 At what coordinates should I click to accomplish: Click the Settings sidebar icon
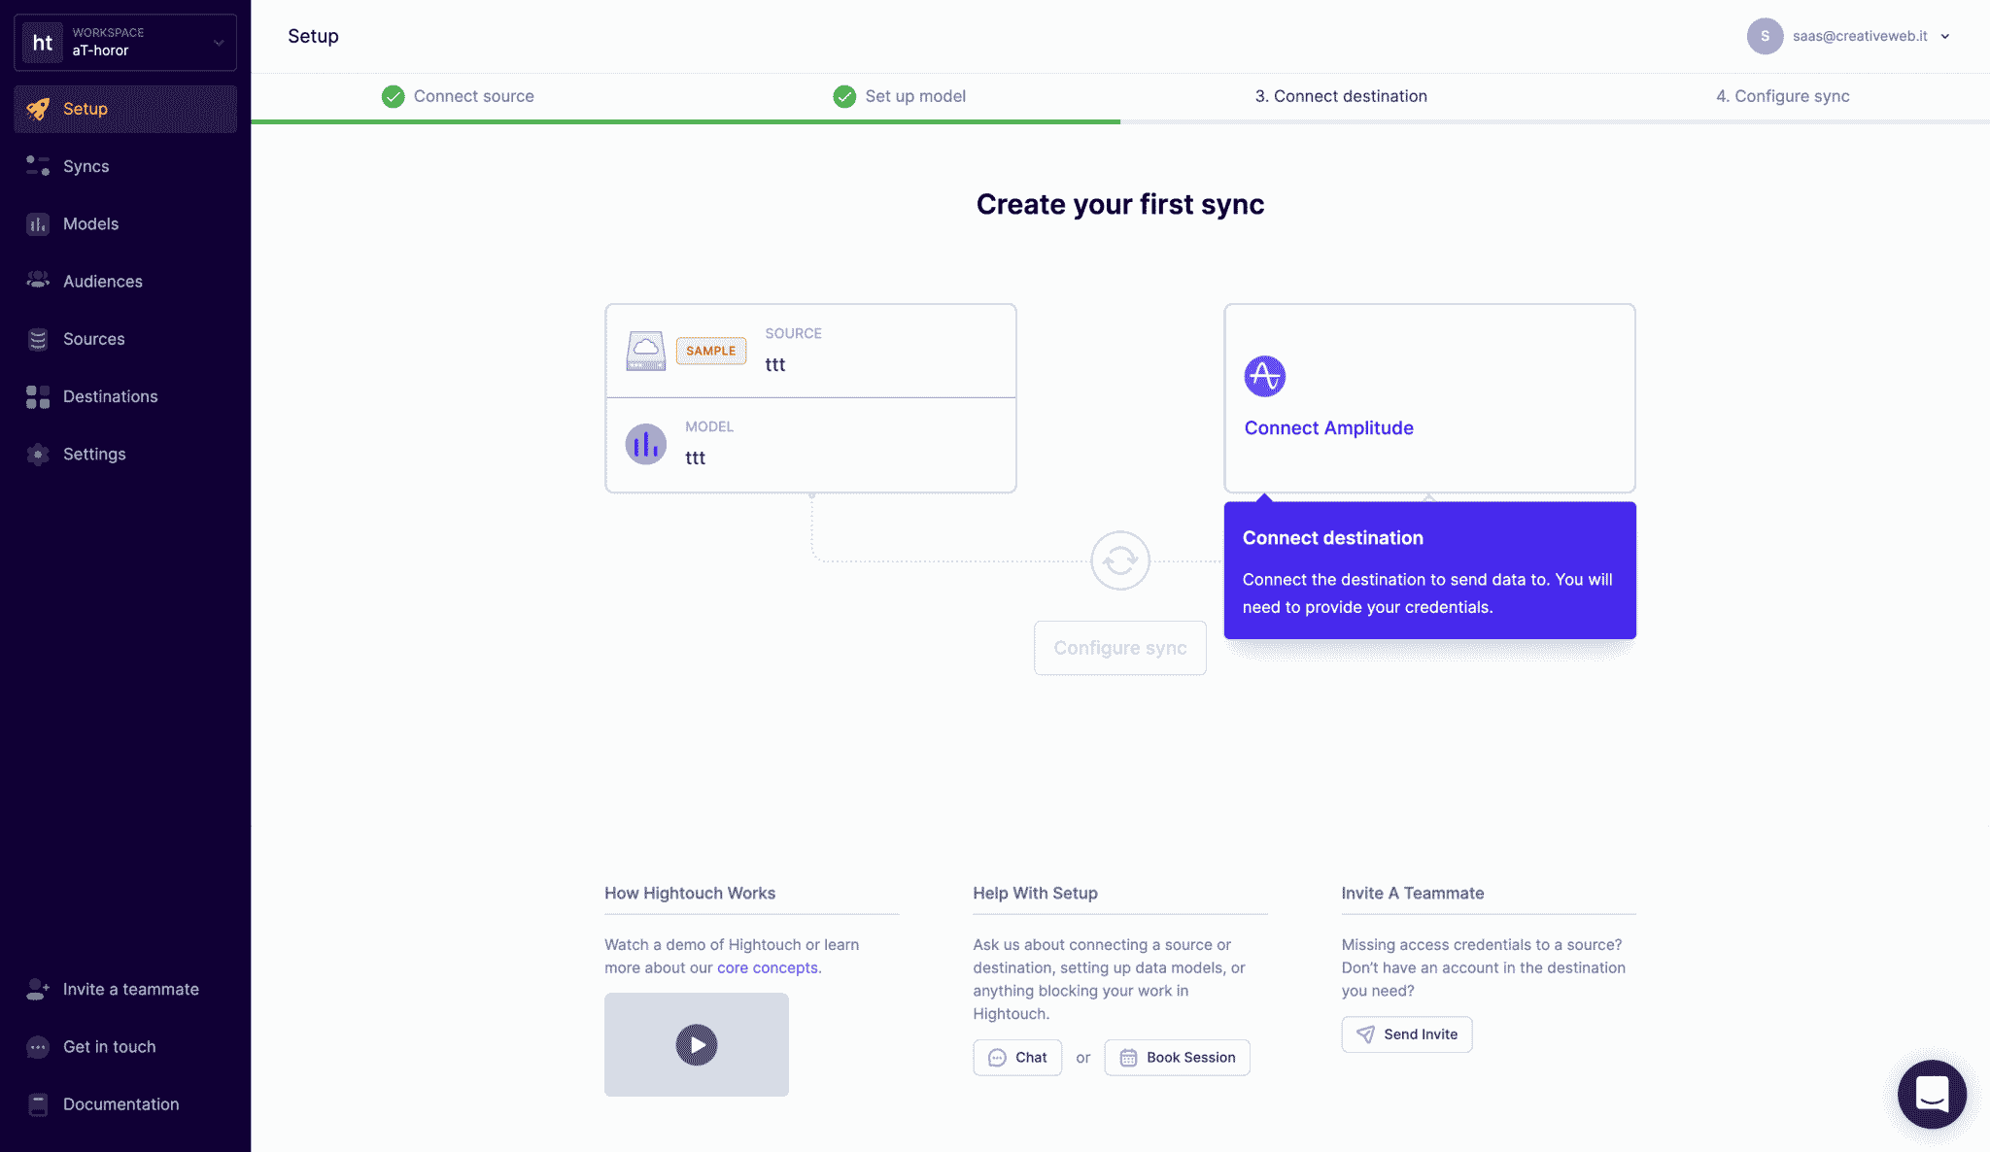coord(37,454)
